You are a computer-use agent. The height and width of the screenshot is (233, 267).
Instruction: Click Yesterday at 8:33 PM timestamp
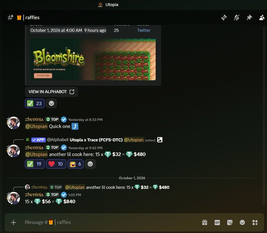pos(85,120)
